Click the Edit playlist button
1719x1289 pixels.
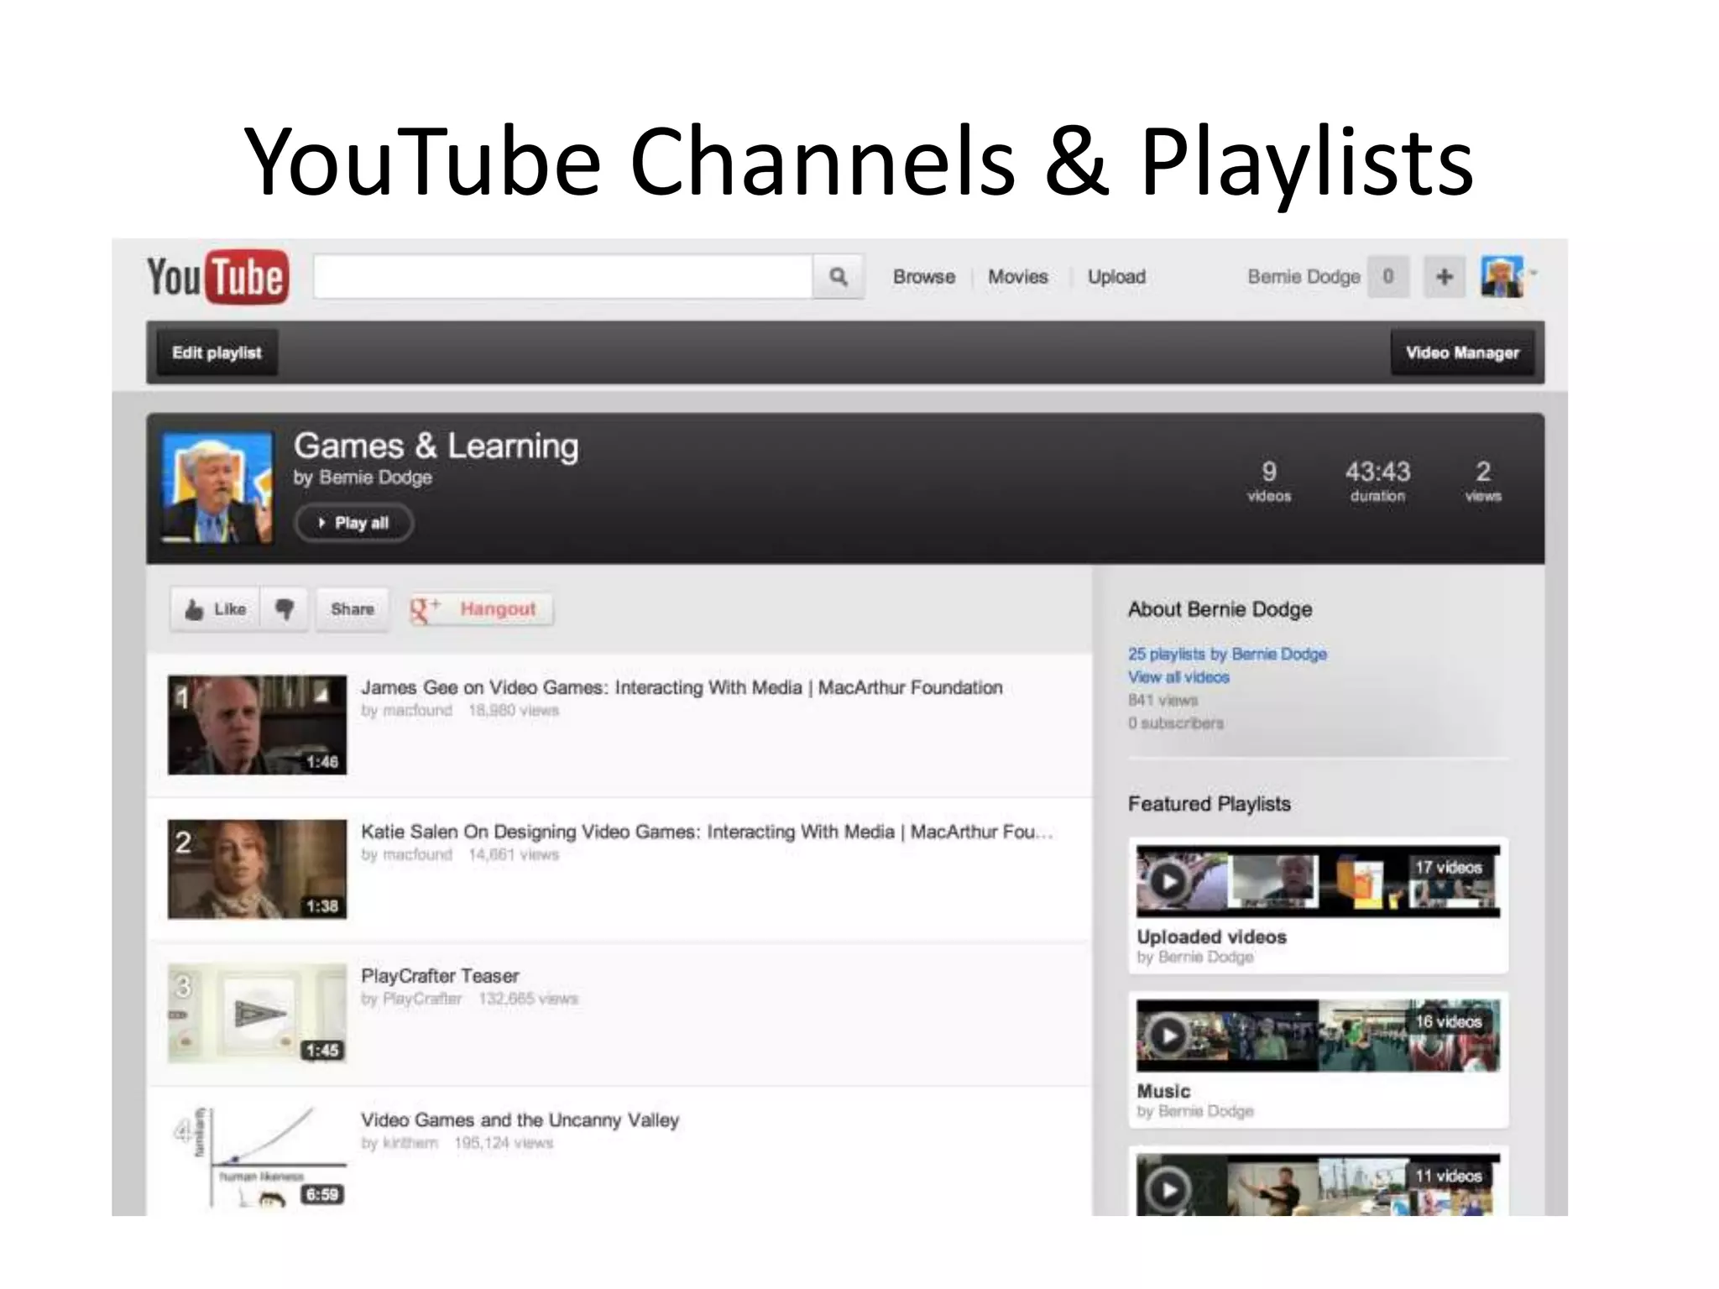217,352
